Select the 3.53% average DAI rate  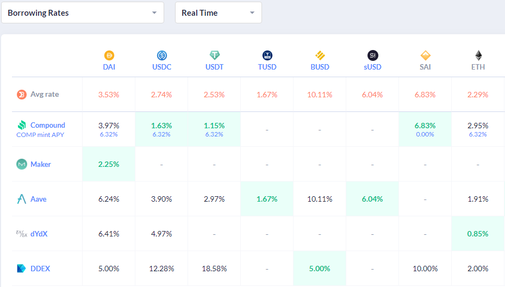click(109, 95)
